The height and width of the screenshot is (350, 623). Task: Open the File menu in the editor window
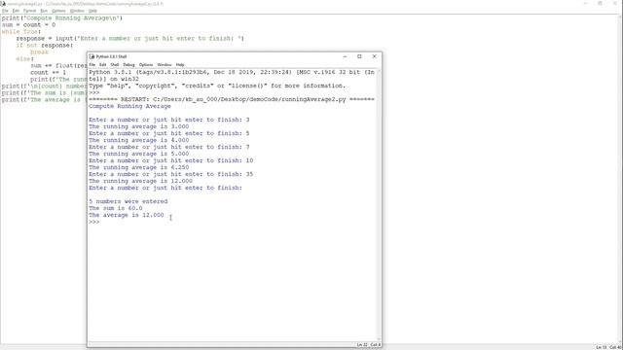point(5,11)
